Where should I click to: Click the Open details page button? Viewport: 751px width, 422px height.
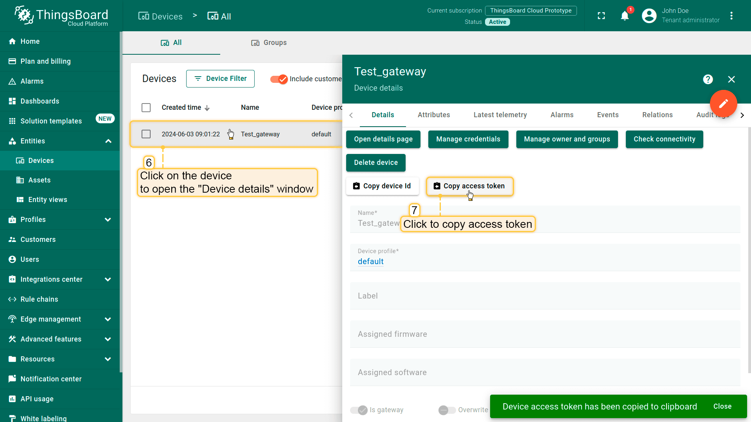[384, 139]
